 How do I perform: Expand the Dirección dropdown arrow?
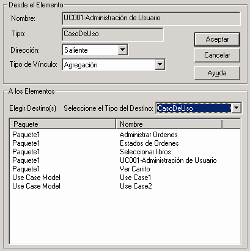click(x=123, y=50)
